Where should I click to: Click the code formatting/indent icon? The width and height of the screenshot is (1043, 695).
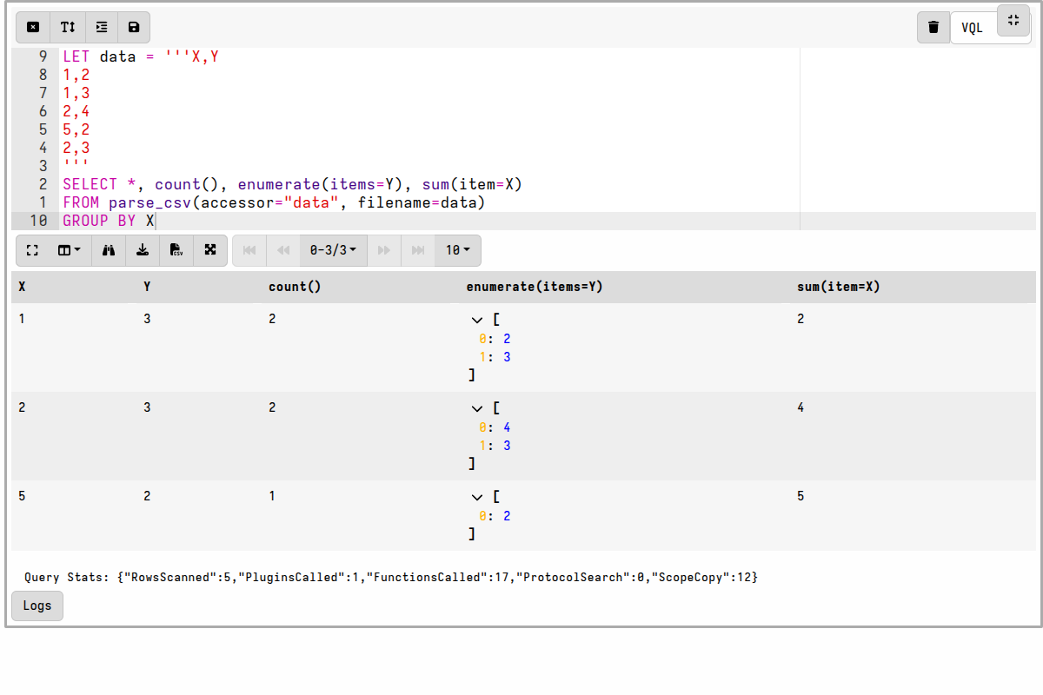(x=101, y=27)
